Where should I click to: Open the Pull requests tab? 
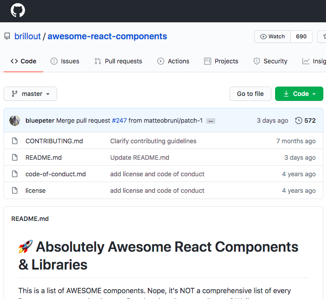118,61
